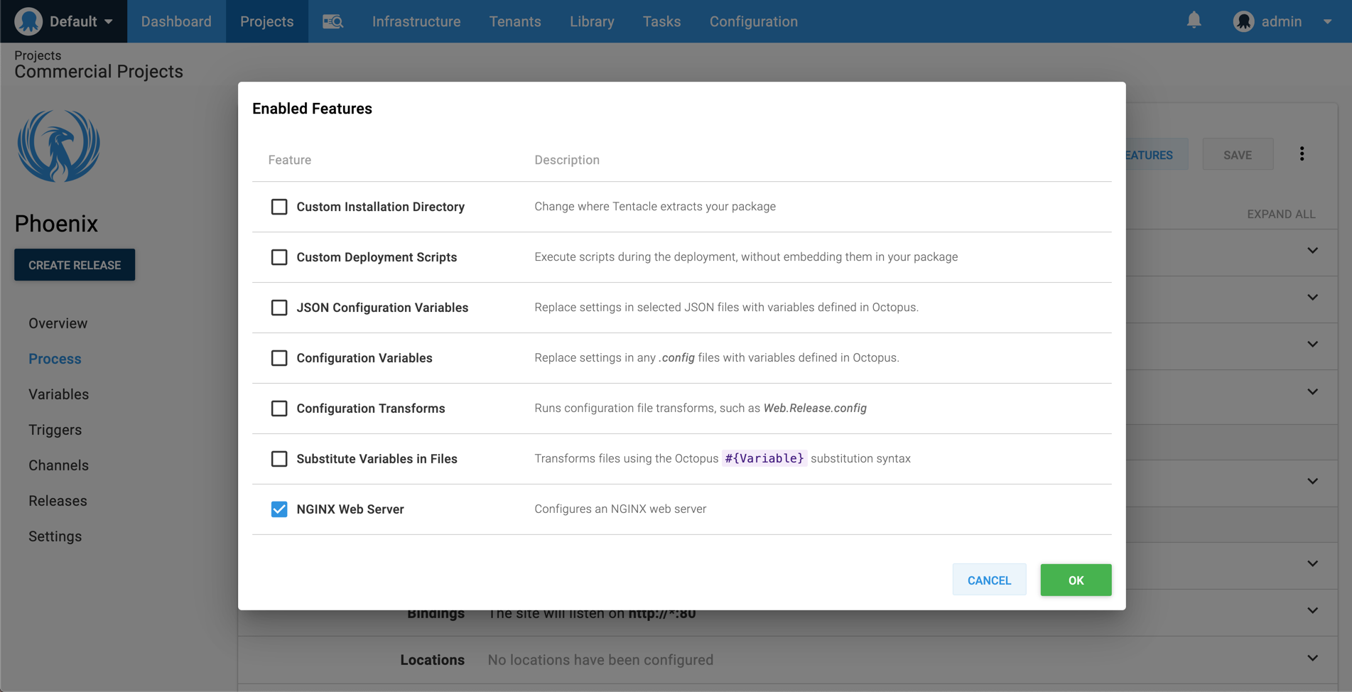Screen dimensions: 1352x692
Task: Tick Configuration Transforms checkbox
Action: pos(279,409)
